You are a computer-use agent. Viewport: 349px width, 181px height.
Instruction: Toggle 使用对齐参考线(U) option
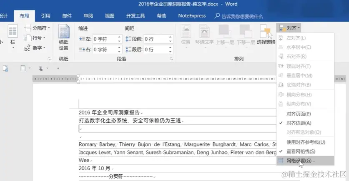[x=305, y=142]
